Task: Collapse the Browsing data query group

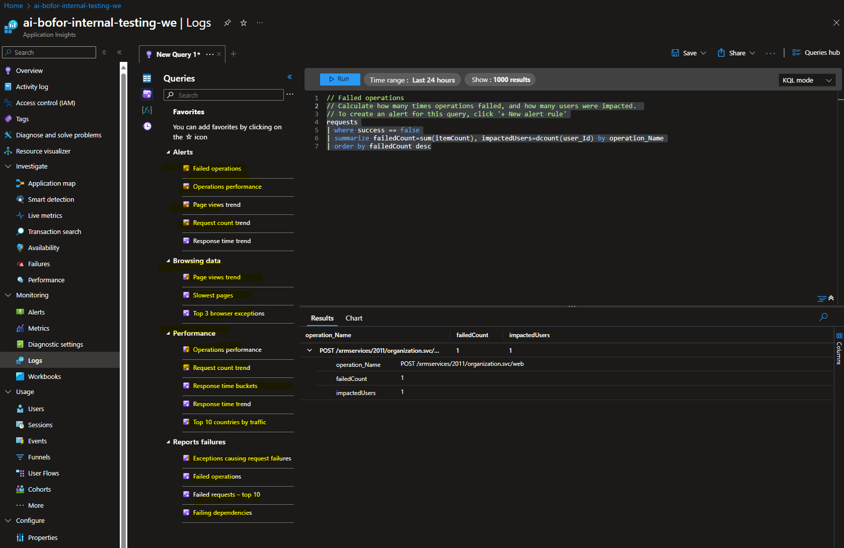Action: pyautogui.click(x=168, y=261)
